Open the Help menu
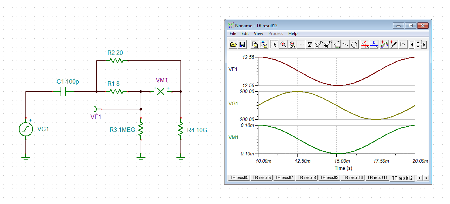Screen dimensions: 450x204 point(293,34)
